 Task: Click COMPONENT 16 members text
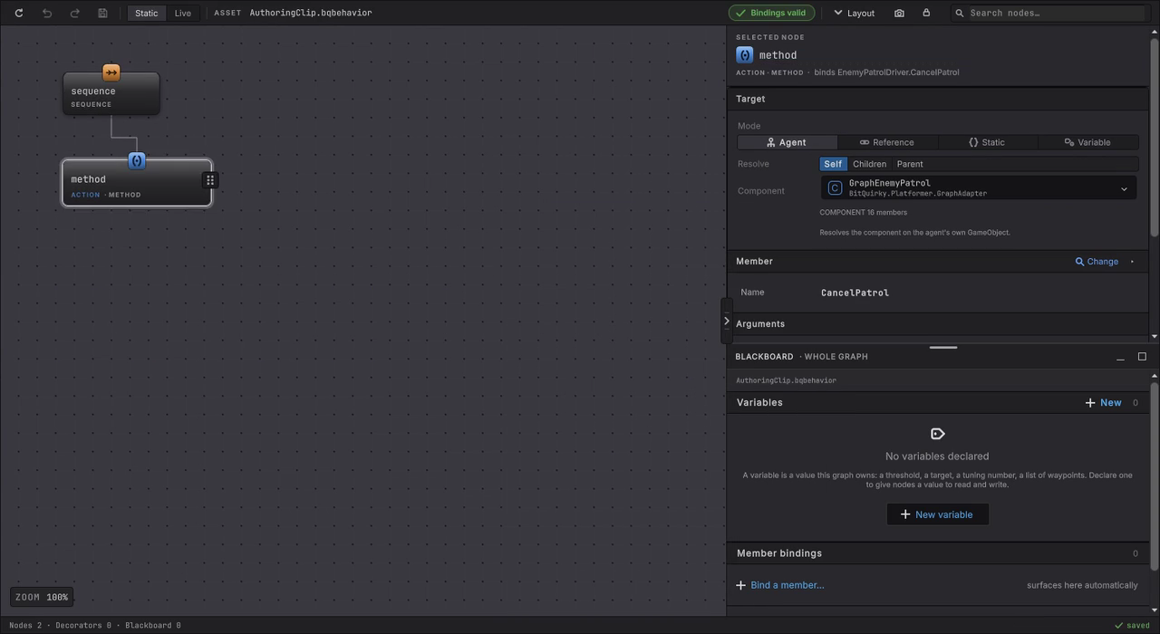[864, 213]
